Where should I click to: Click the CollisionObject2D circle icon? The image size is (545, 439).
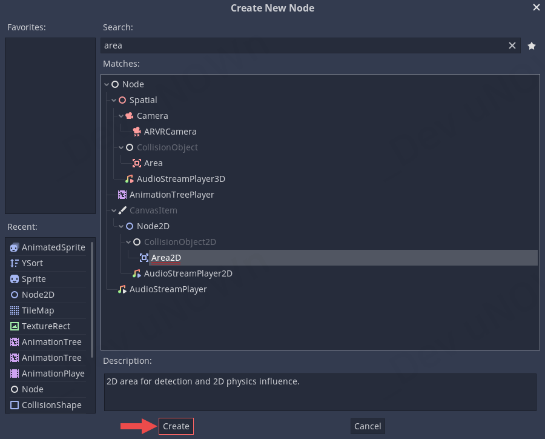pyautogui.click(x=137, y=242)
